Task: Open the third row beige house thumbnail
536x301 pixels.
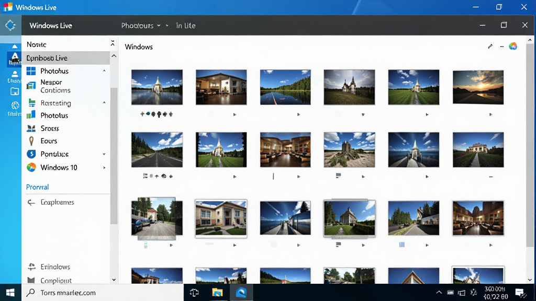Action: point(221,218)
